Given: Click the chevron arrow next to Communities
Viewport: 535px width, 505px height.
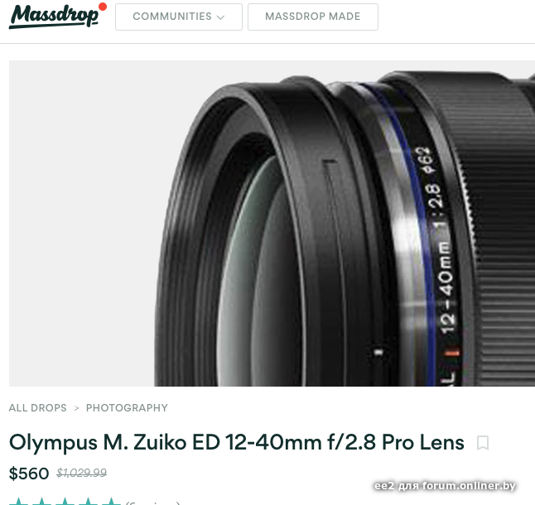Looking at the screenshot, I should click(221, 17).
